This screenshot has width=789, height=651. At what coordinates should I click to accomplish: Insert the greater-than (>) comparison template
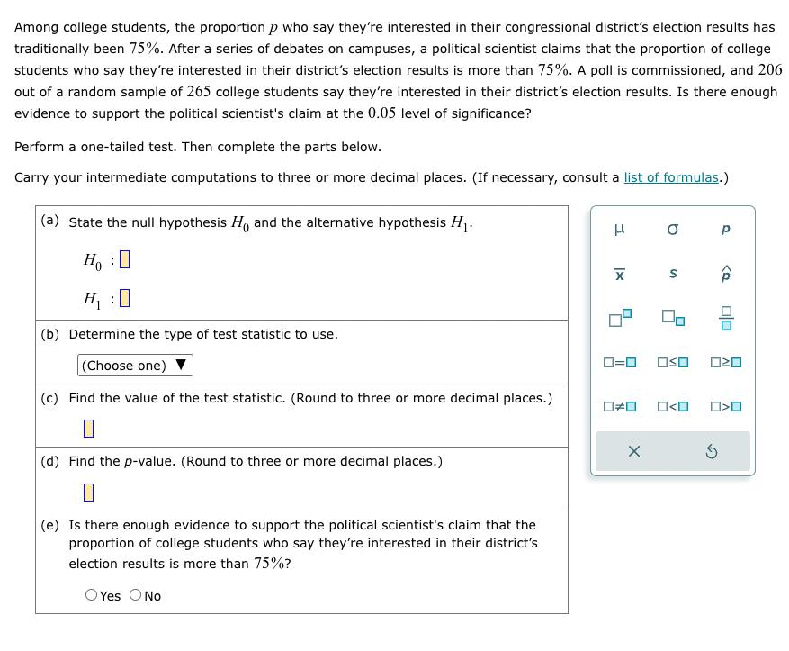click(x=725, y=405)
